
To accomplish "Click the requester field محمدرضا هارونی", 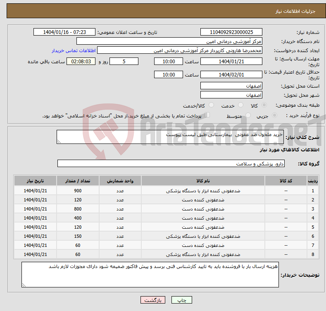I will click(180, 50).
